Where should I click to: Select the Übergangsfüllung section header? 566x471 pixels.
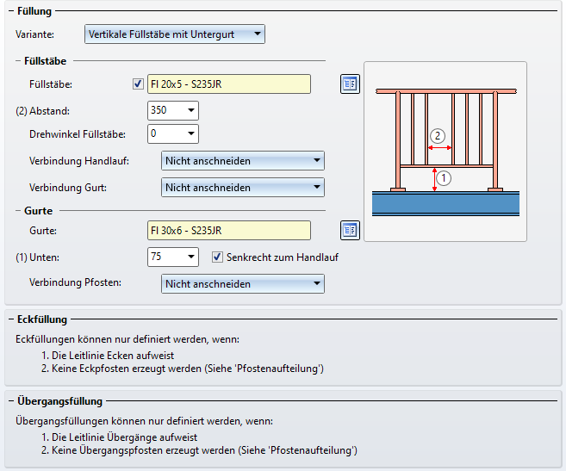[x=59, y=401]
